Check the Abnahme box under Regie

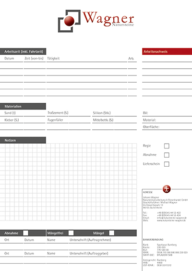tap(167, 155)
